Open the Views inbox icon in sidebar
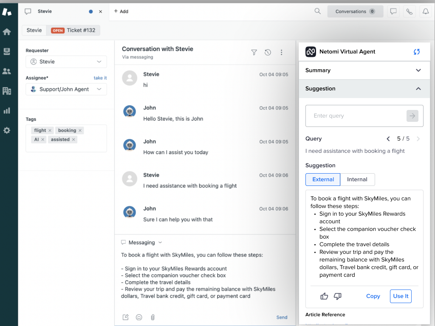 click(6, 51)
